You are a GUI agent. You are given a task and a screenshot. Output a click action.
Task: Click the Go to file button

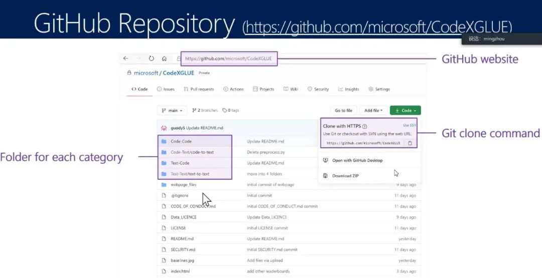click(344, 110)
